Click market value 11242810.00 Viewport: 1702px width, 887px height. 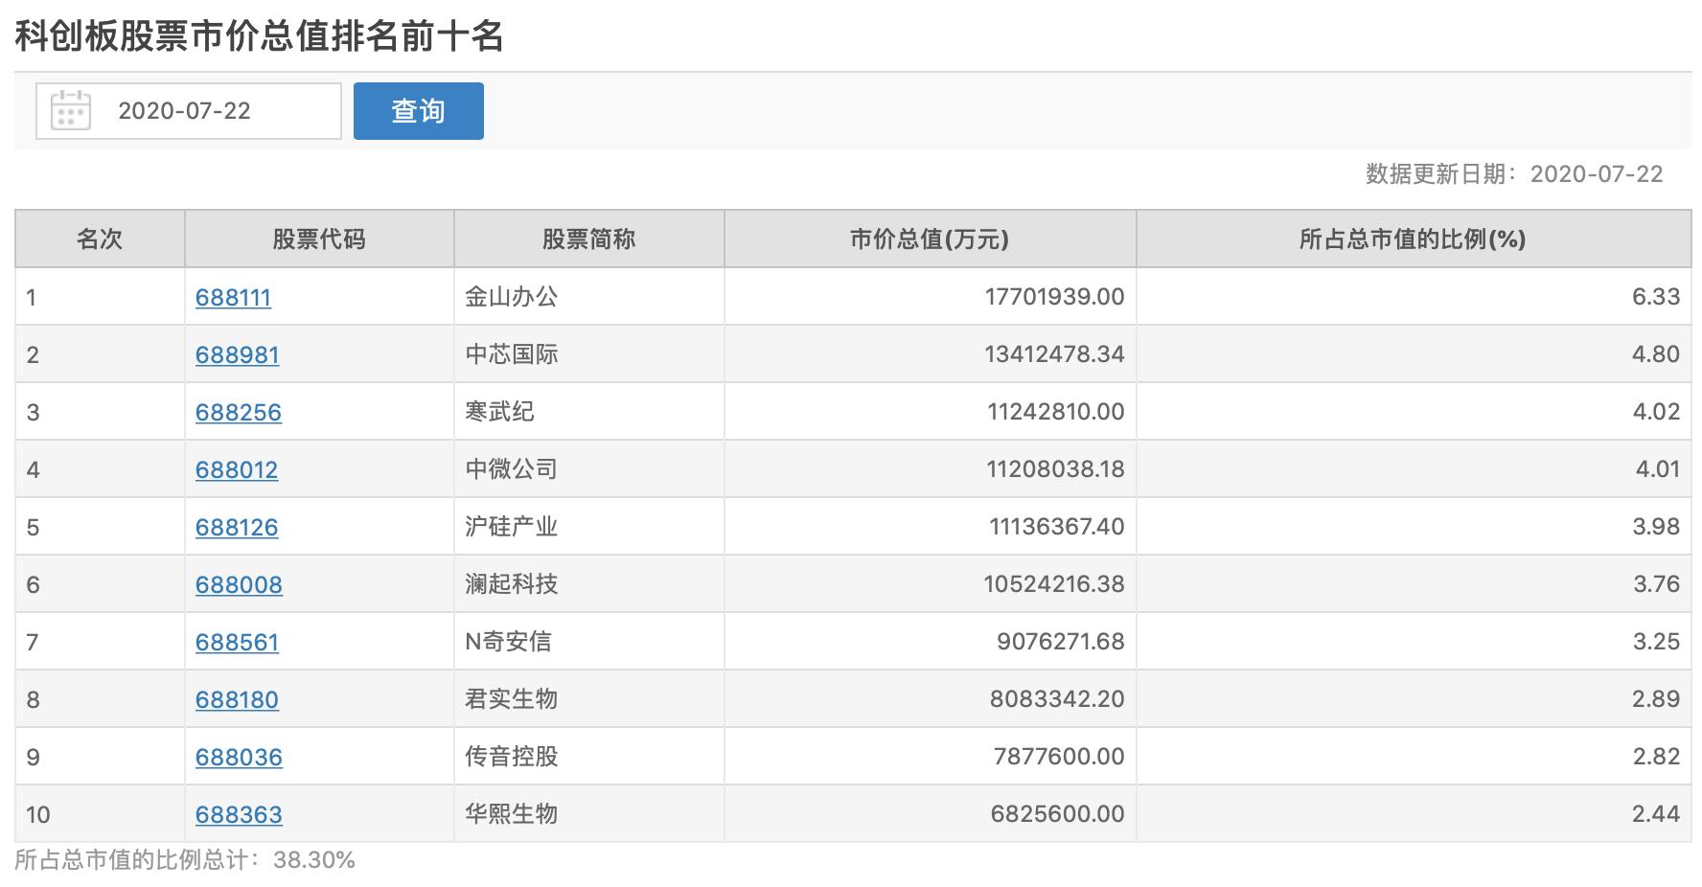click(x=1056, y=412)
